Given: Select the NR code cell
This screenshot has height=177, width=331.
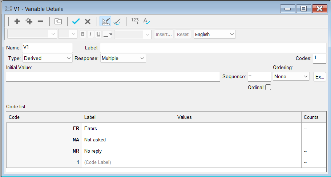Looking at the screenshot, I should (44, 151).
